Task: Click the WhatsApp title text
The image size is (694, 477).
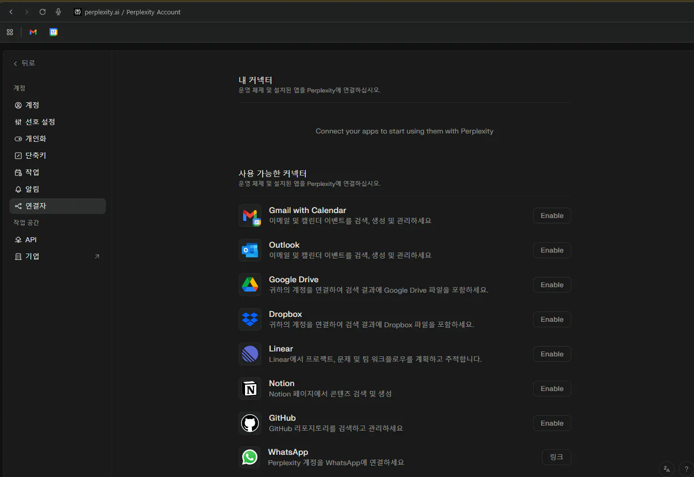Action: (x=288, y=452)
